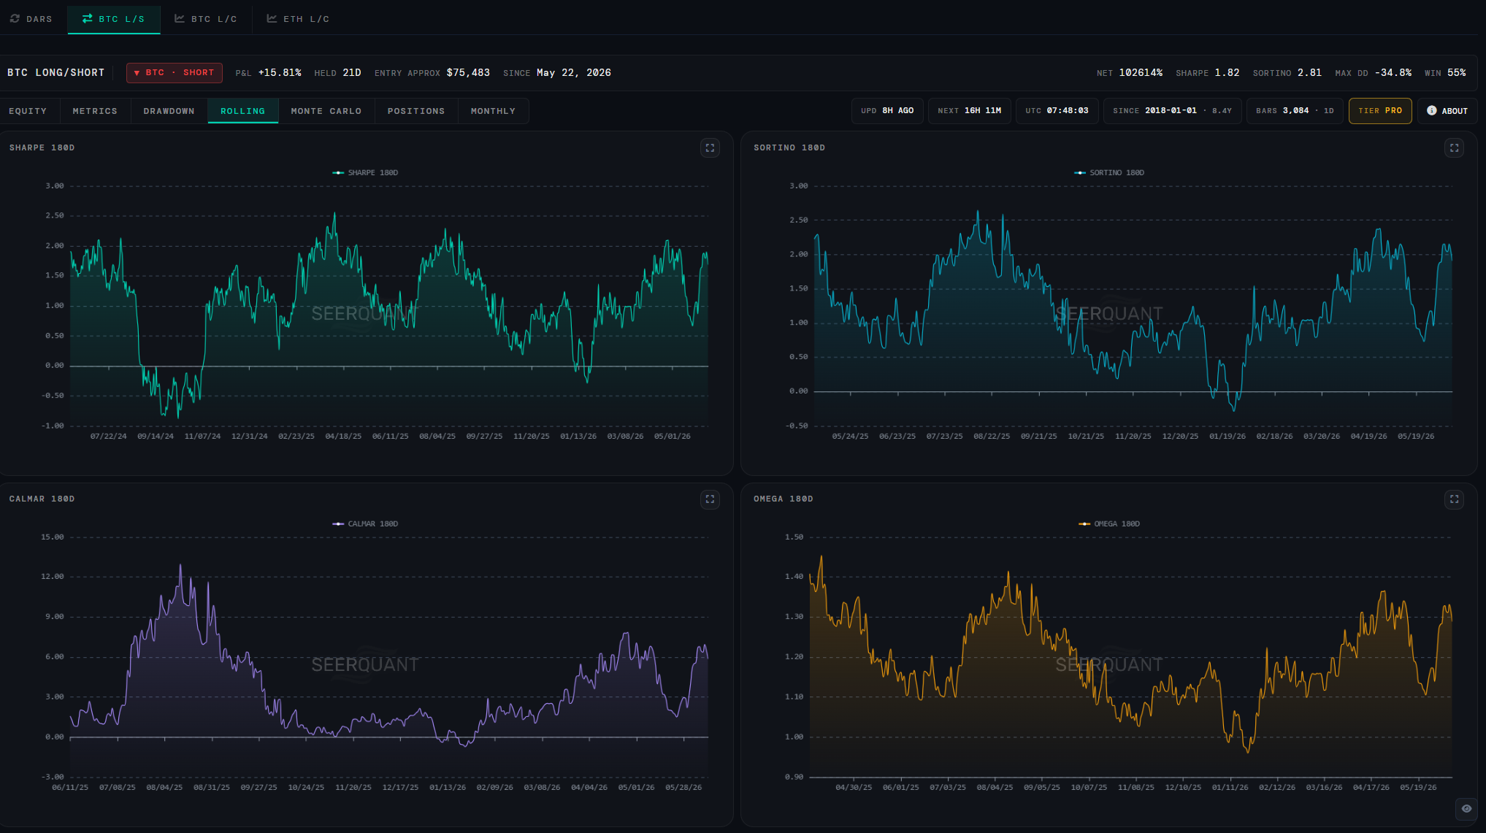Select the Equity view tab

[x=28, y=111]
